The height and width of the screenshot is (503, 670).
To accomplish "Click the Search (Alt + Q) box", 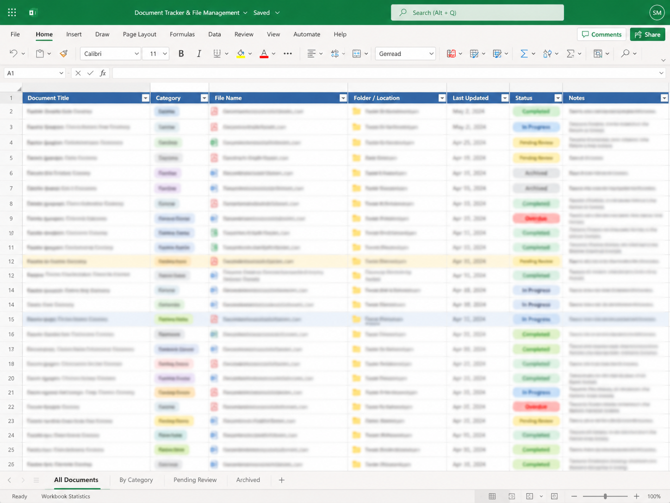I will tap(477, 13).
